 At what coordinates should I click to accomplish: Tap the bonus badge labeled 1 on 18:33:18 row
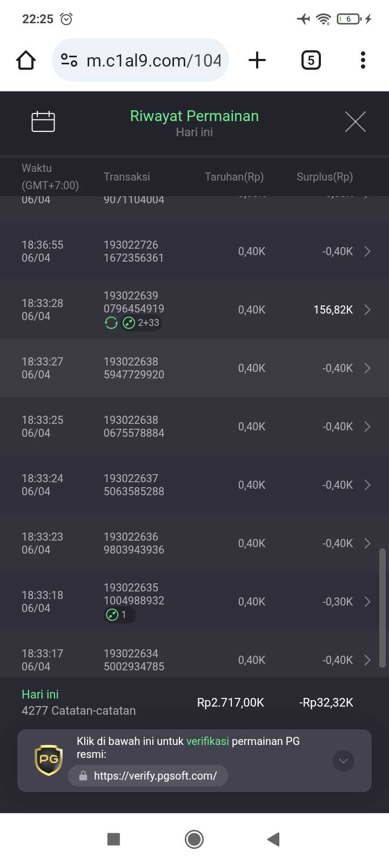click(x=119, y=615)
